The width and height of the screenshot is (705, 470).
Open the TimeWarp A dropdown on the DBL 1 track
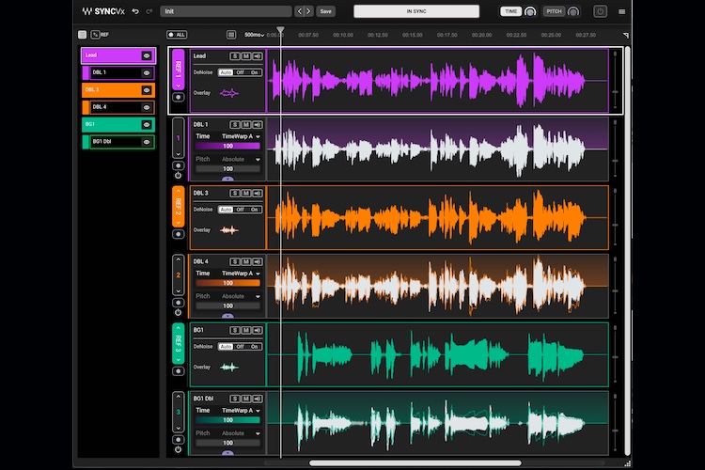241,136
